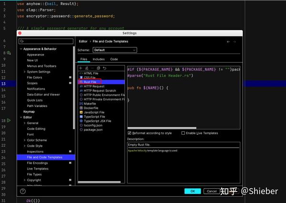Open File and Code Templates settings page
This screenshot has width=286, height=203.
pos(46,157)
